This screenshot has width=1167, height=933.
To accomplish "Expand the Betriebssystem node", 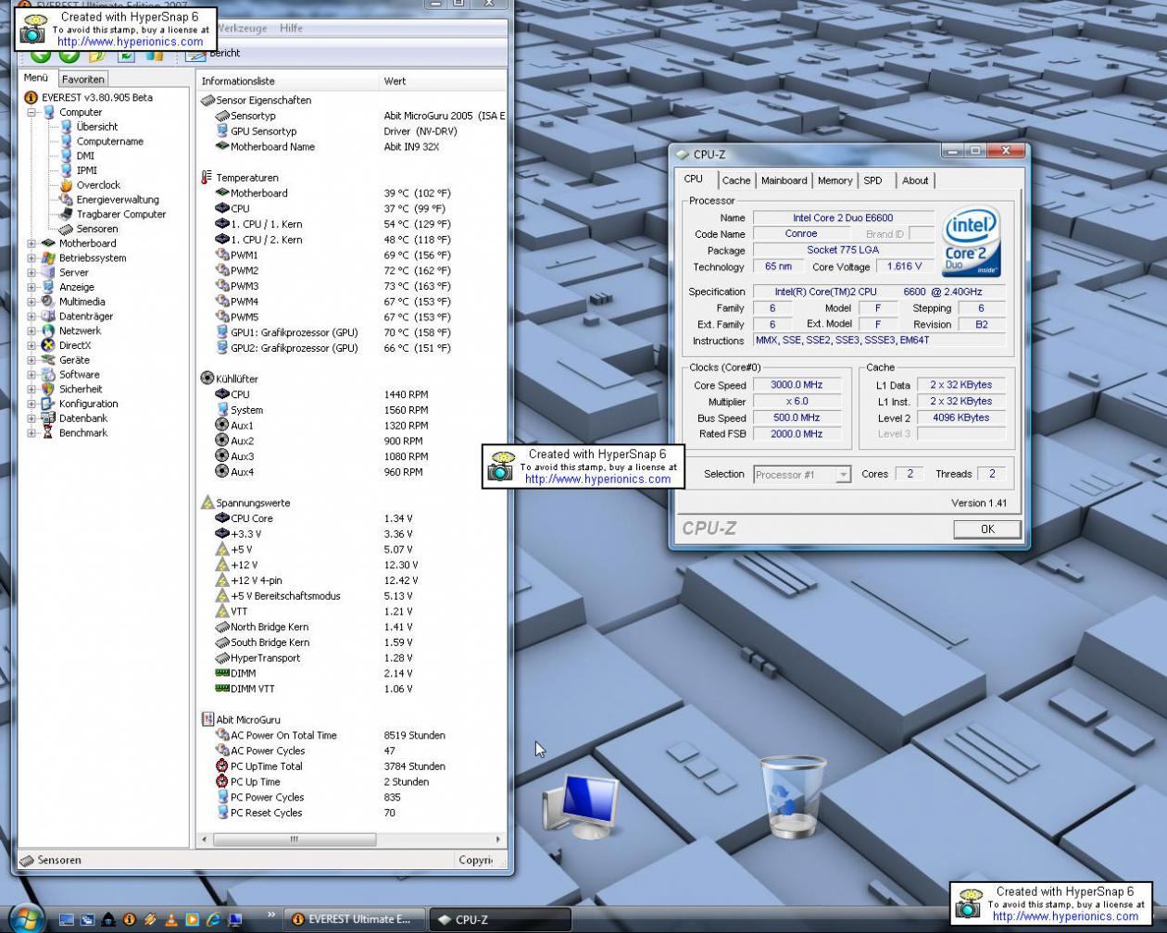I will pyautogui.click(x=31, y=258).
